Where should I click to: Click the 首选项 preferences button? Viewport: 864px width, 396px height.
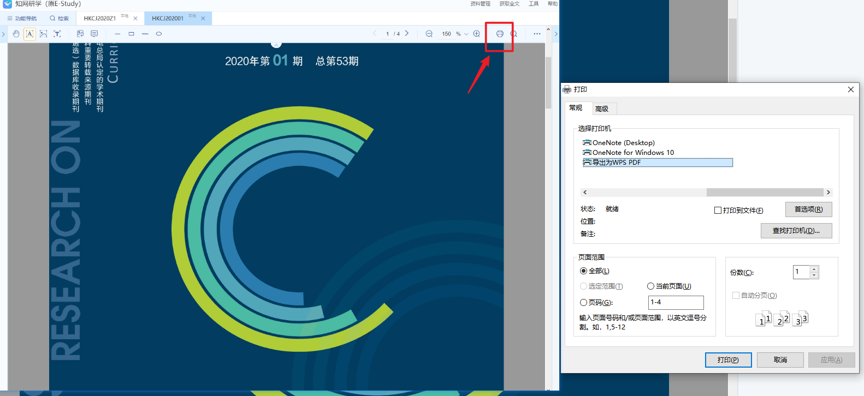click(x=809, y=209)
